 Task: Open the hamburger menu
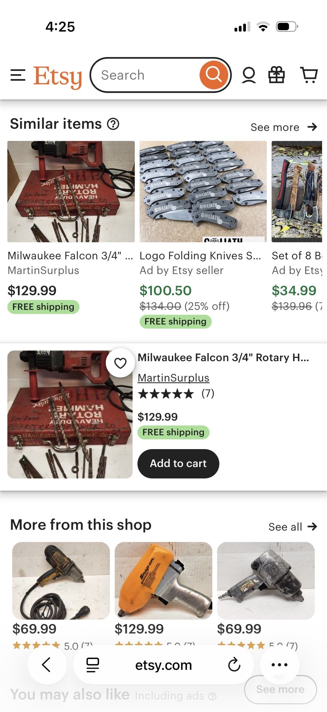(x=18, y=75)
